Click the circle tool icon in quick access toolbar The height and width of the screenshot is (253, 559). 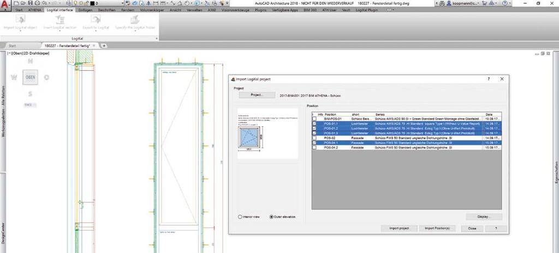187,3
